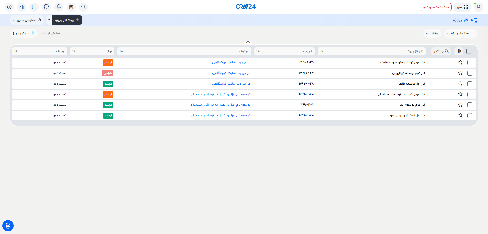Select the header checkbox to select all rows
488x234 pixels.
[x=469, y=51]
